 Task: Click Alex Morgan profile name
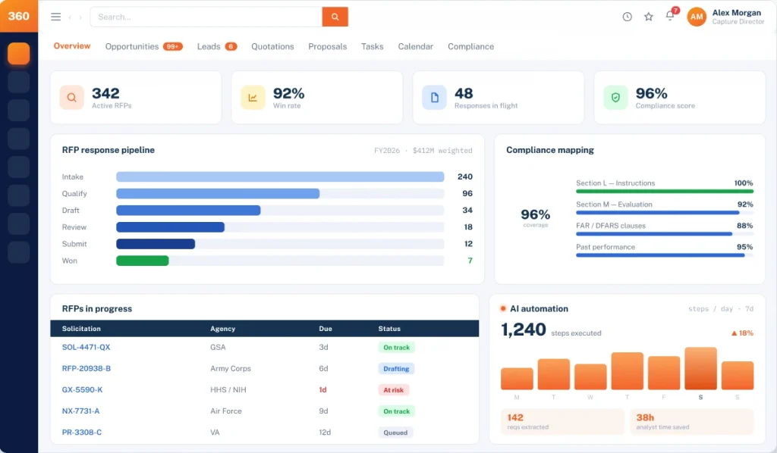(736, 13)
